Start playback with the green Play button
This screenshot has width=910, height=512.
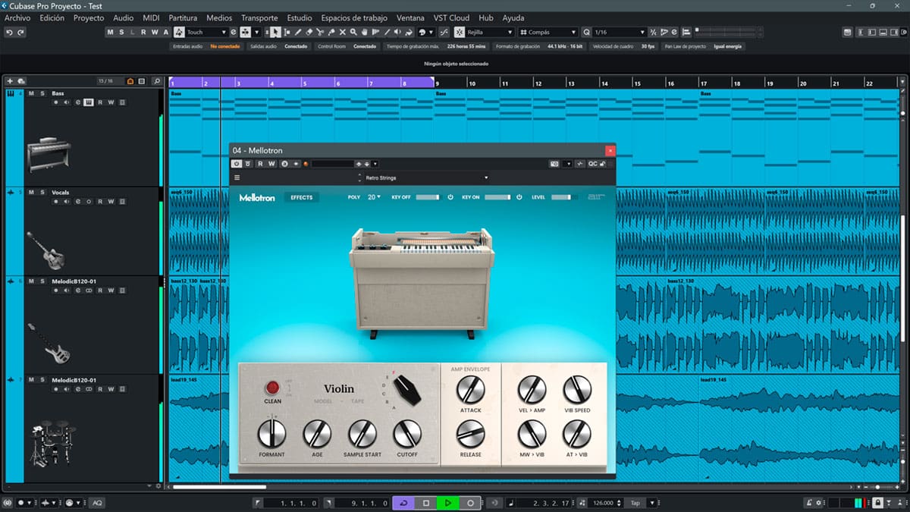pos(448,503)
